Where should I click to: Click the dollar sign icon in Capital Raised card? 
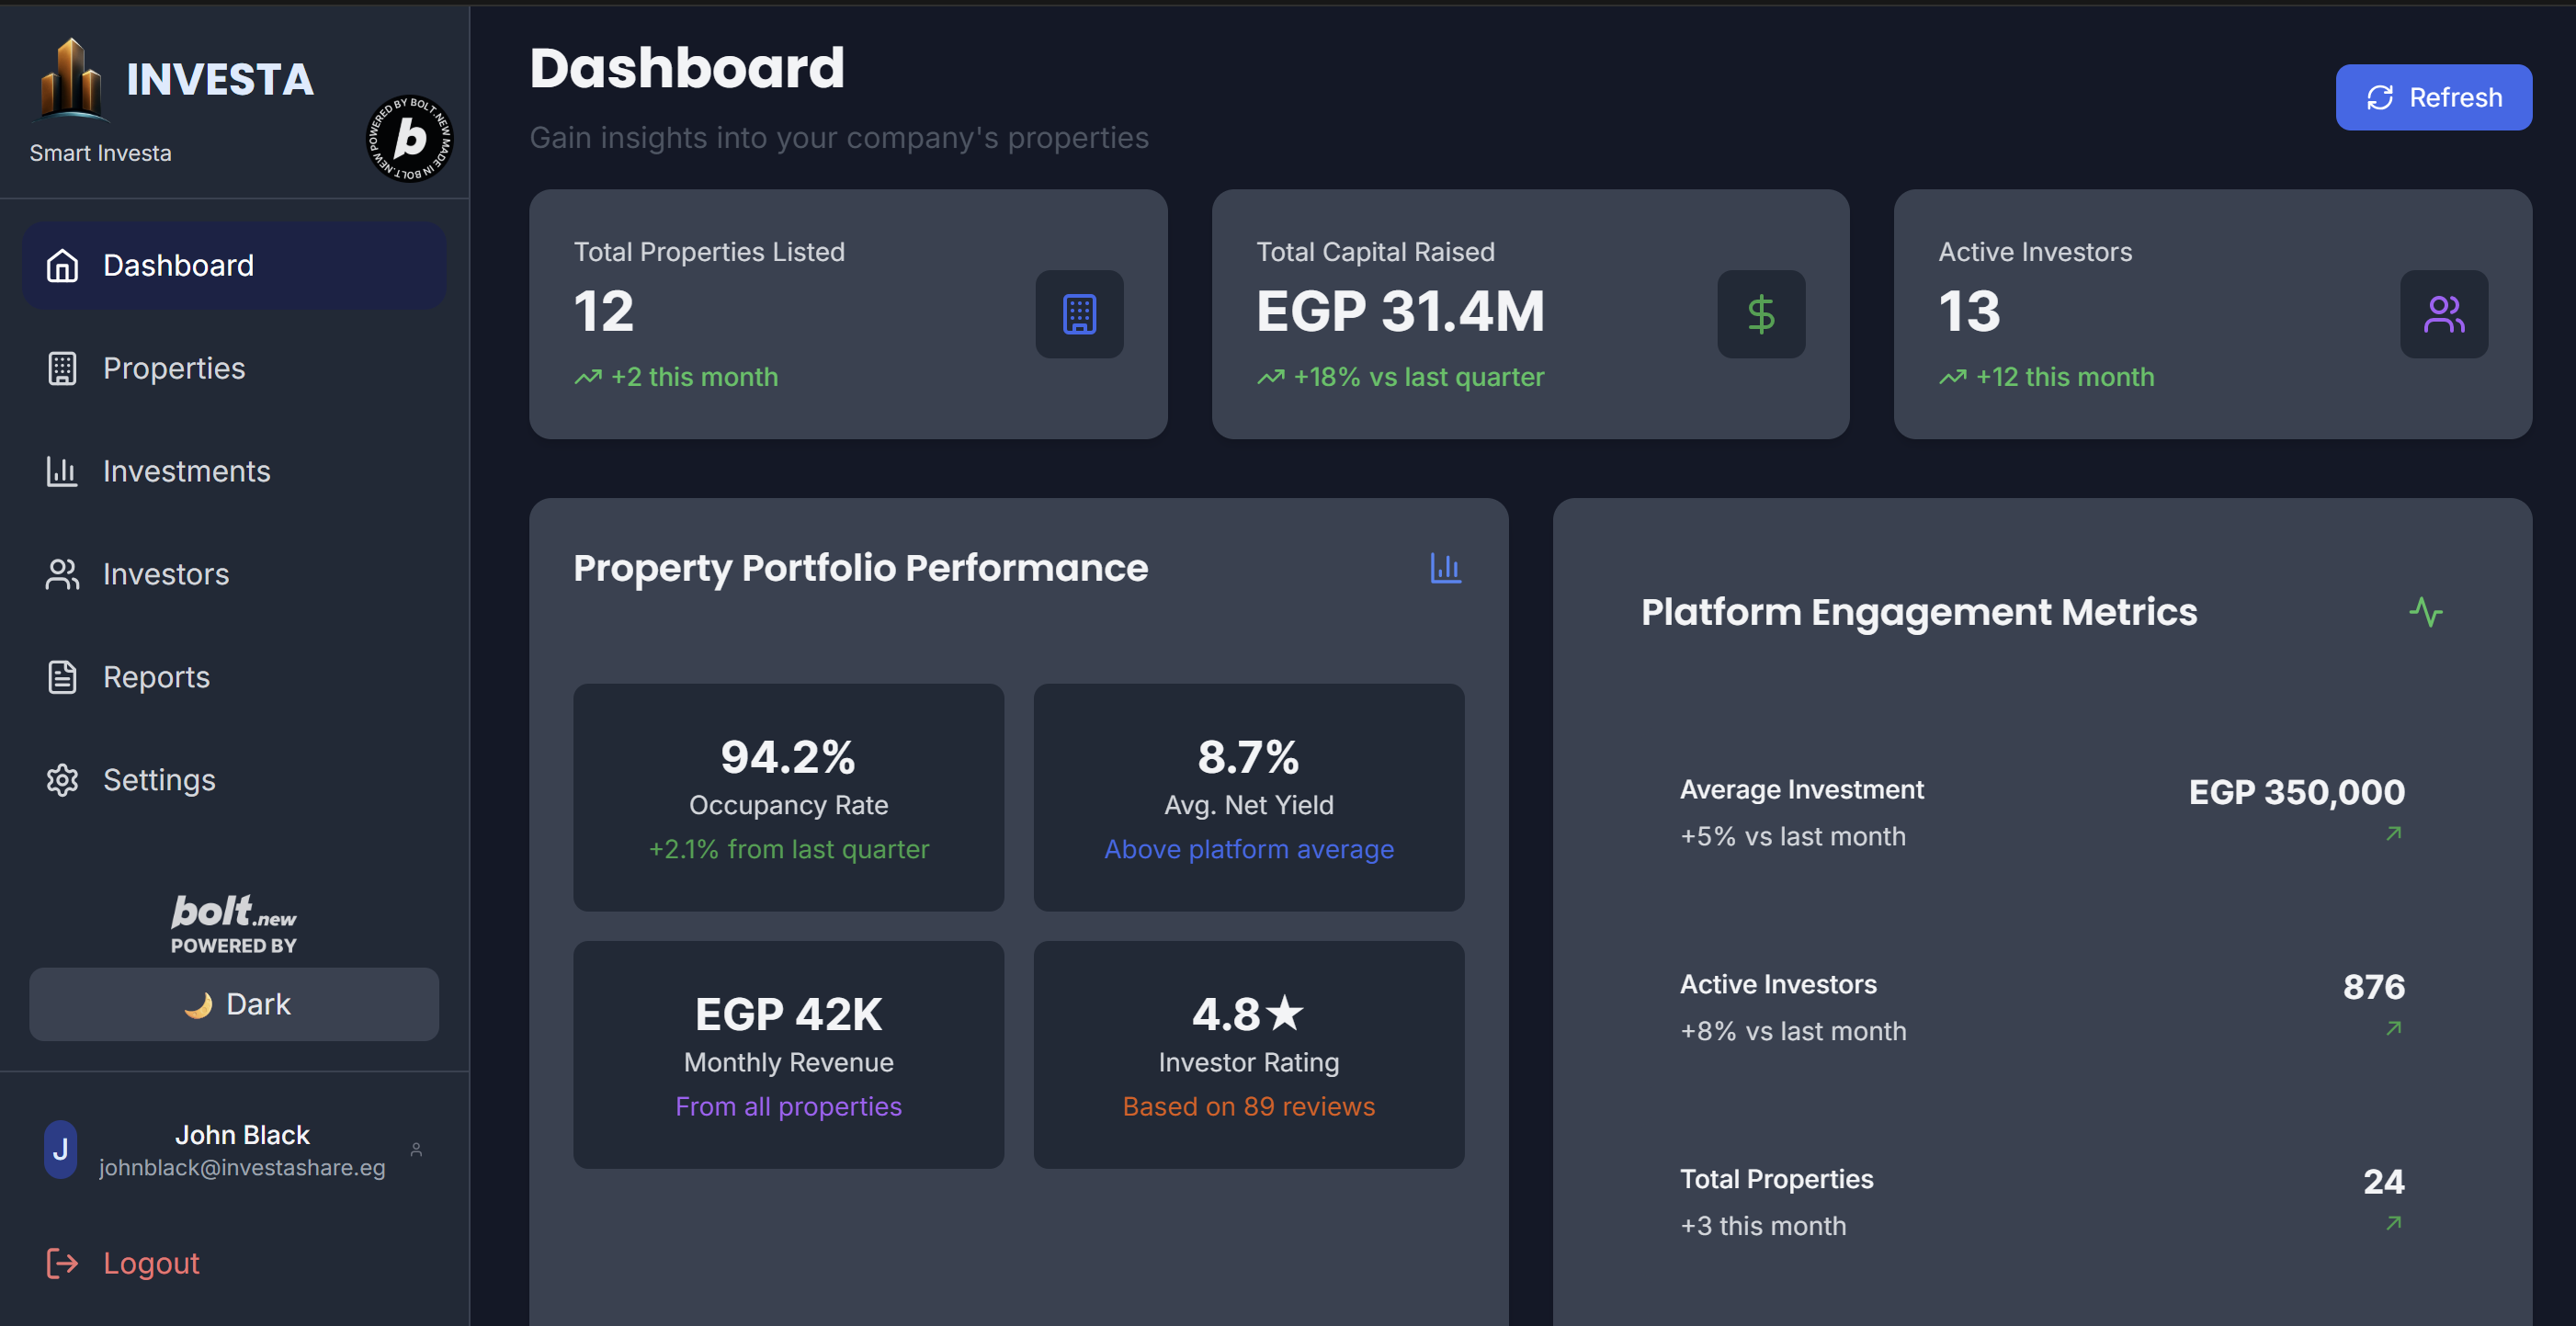point(1761,314)
